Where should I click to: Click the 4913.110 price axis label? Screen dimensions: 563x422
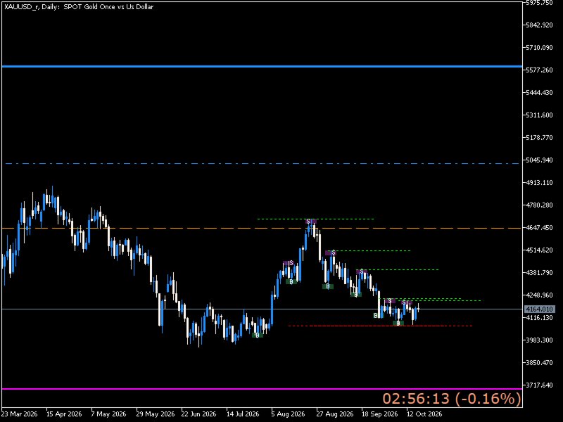coord(539,183)
